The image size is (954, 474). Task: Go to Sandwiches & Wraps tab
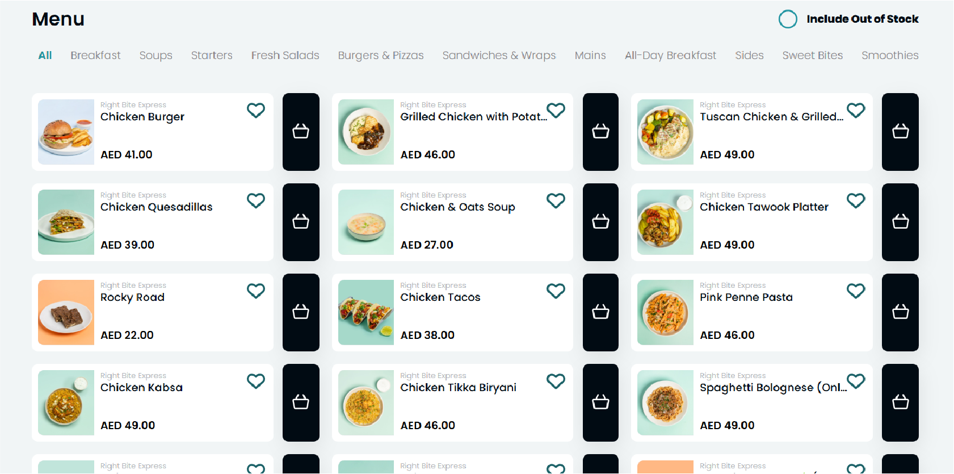(499, 56)
